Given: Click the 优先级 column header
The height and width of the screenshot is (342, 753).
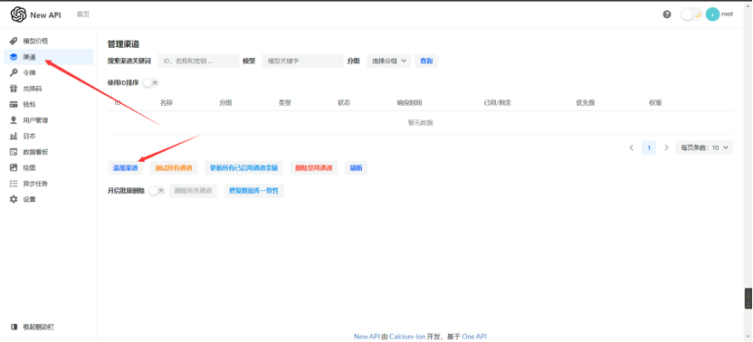Looking at the screenshot, I should [x=586, y=103].
